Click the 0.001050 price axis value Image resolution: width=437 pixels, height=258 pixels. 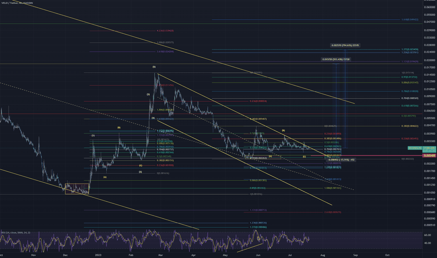point(429,193)
